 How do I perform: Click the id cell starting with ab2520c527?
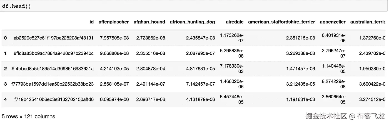(x=54, y=38)
